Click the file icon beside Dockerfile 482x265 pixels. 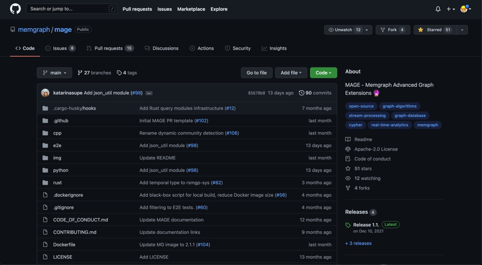pos(45,245)
